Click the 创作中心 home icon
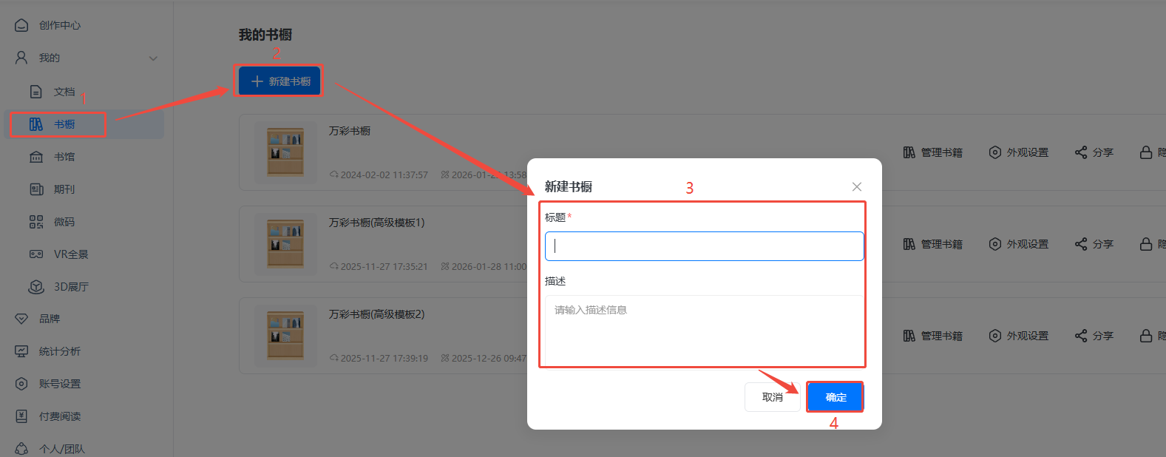1166x457 pixels. point(21,25)
